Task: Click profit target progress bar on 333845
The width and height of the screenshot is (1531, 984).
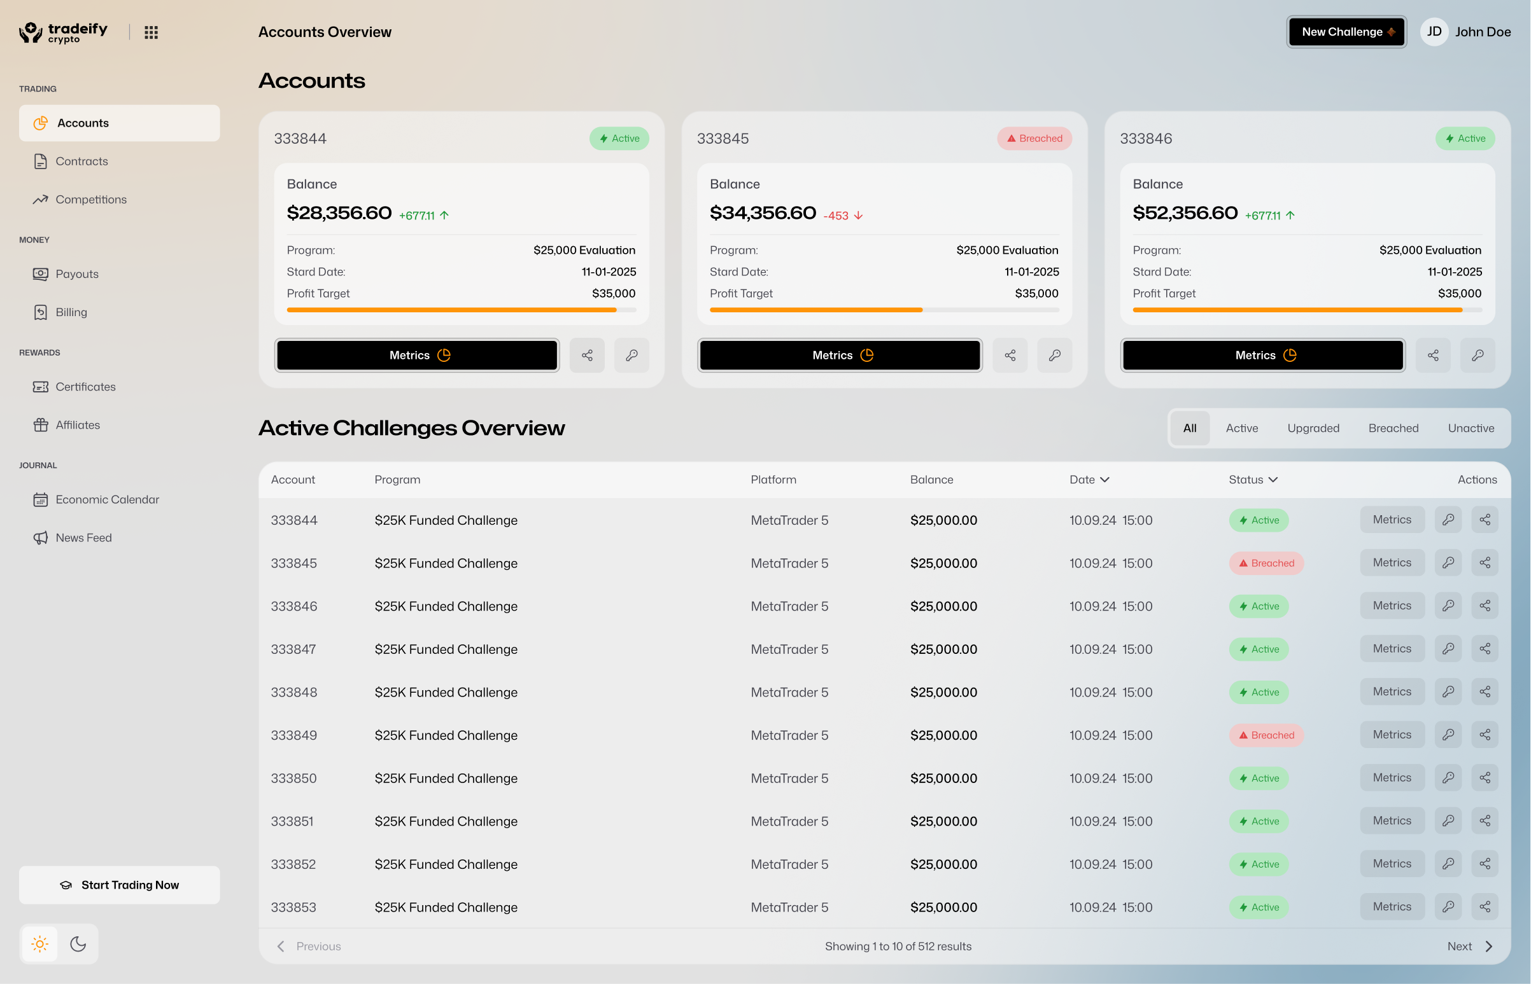Action: point(884,310)
